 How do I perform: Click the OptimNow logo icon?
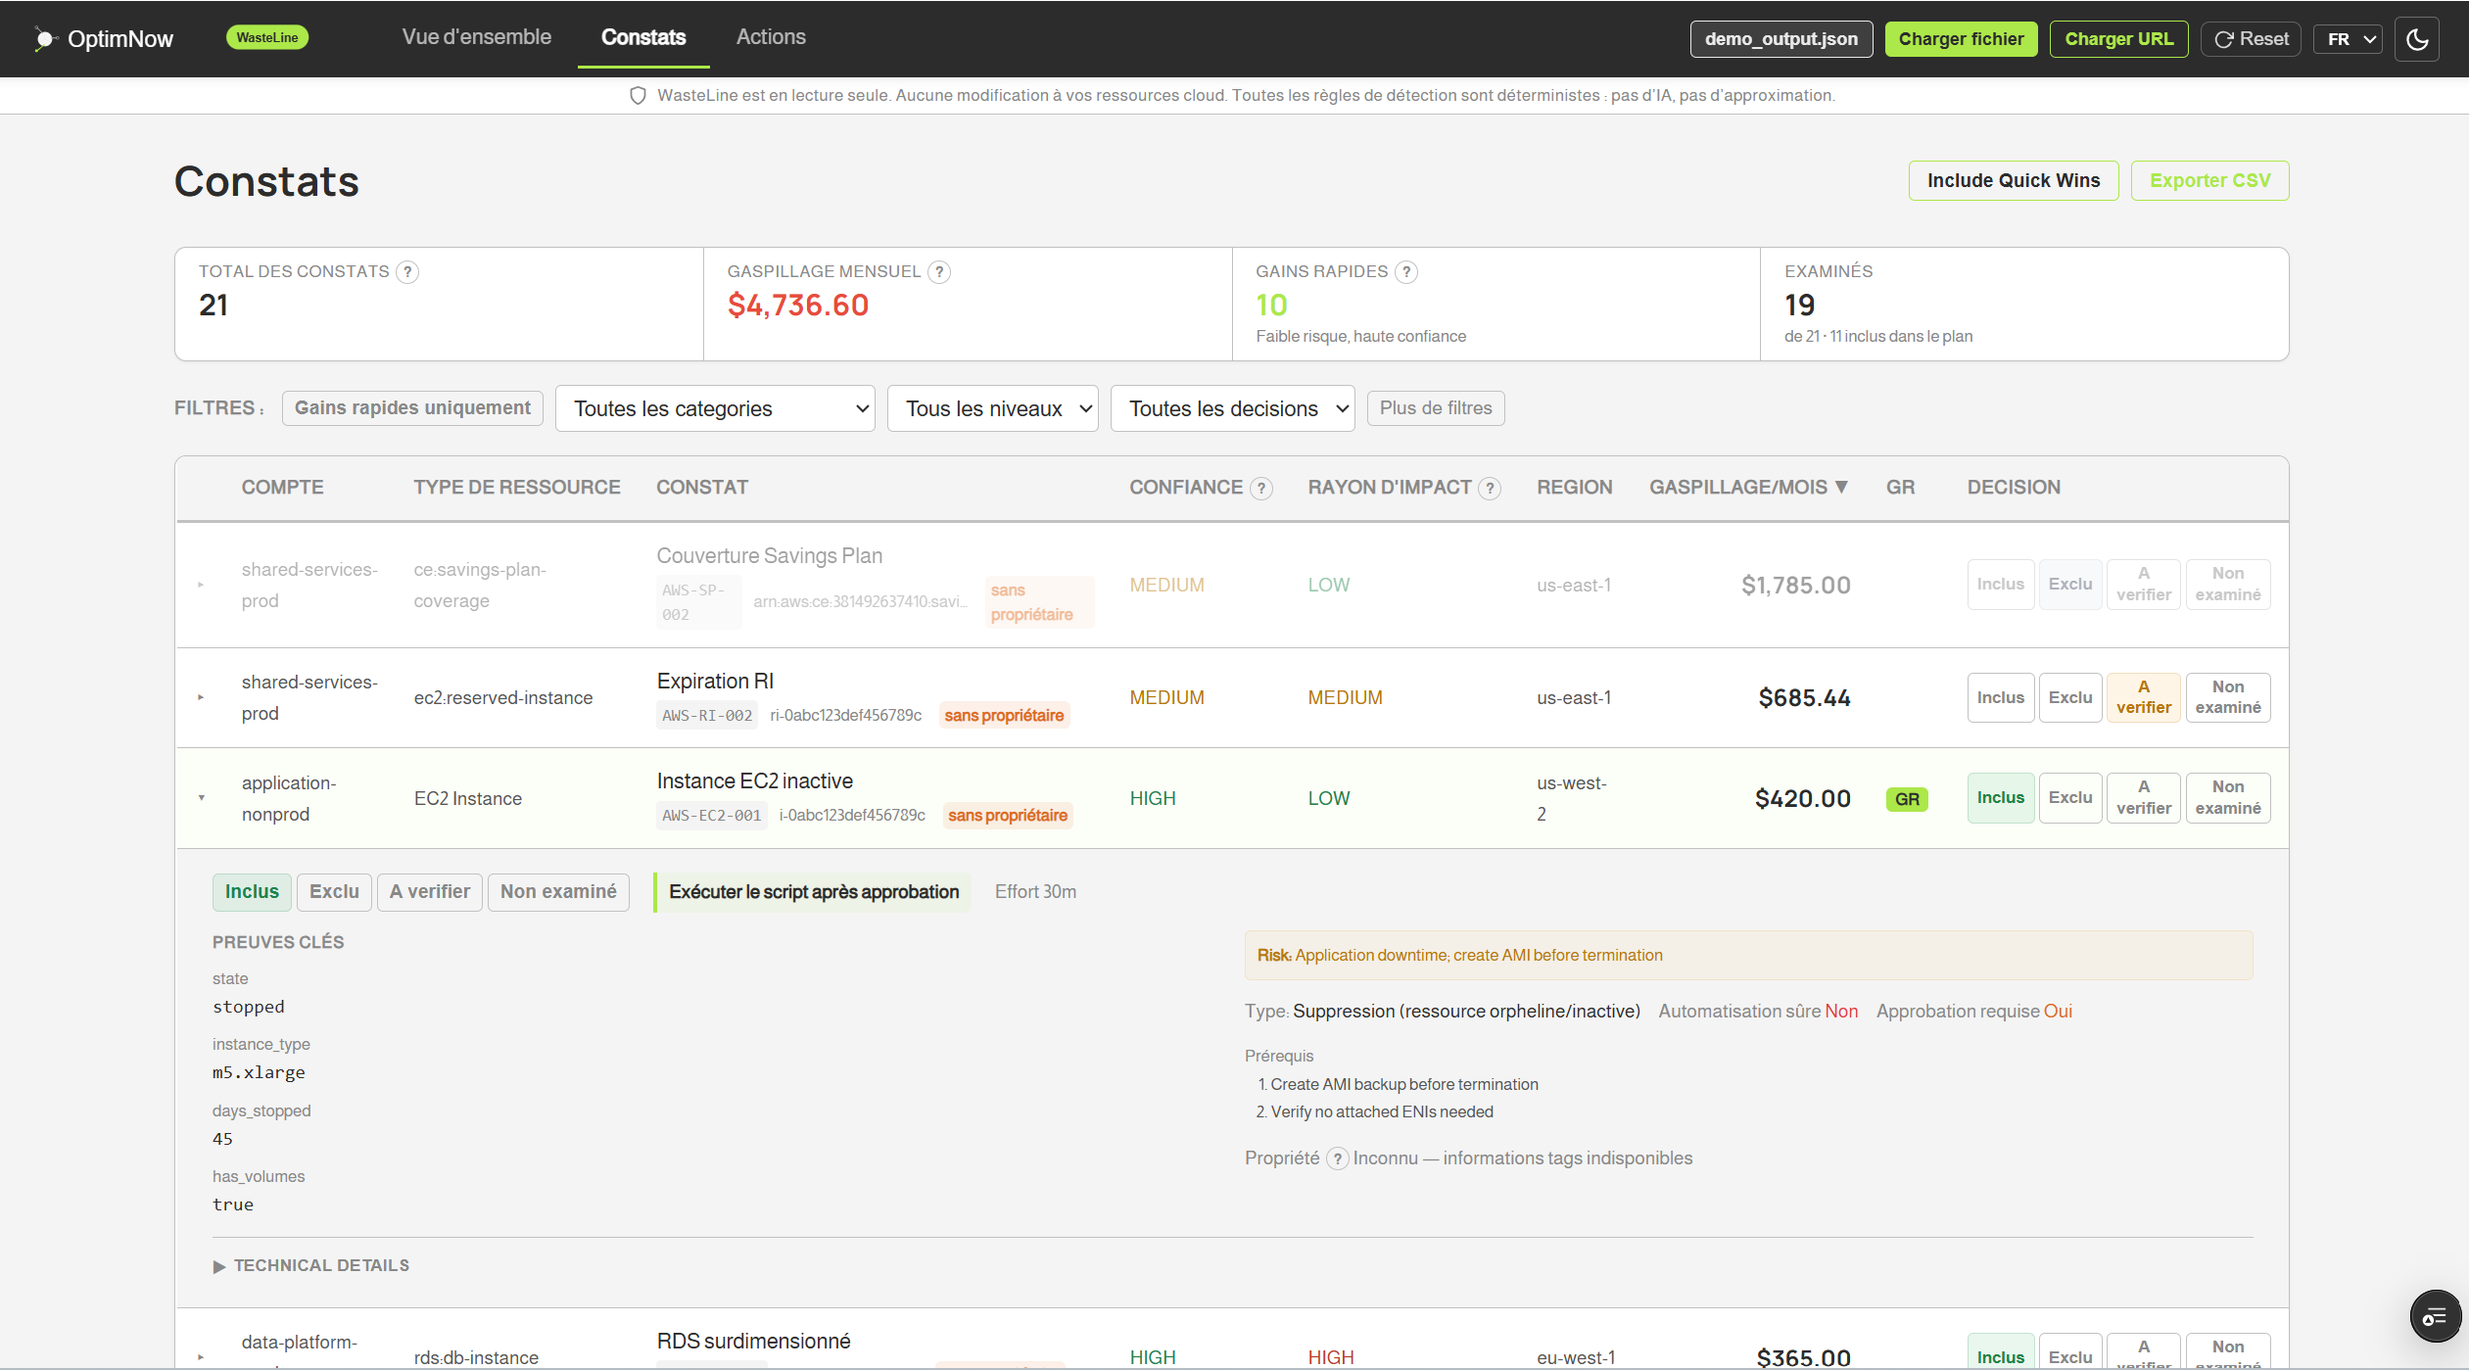[44, 39]
